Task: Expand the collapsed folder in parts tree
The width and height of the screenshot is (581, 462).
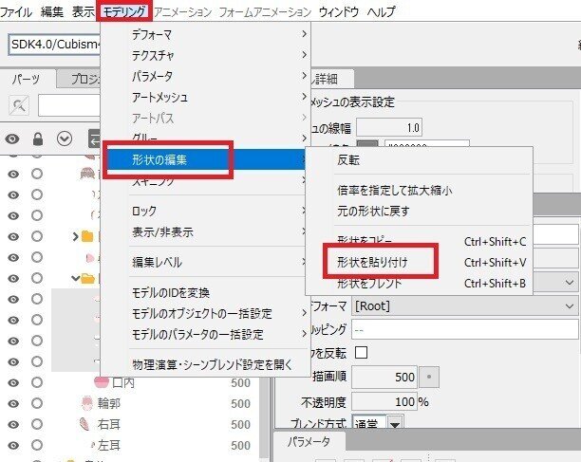Action: [75, 236]
